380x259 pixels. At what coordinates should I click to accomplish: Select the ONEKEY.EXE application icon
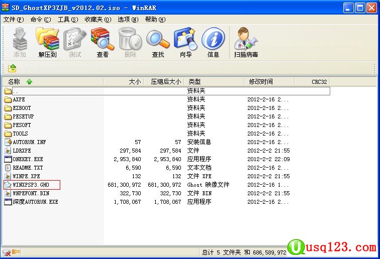[8, 159]
